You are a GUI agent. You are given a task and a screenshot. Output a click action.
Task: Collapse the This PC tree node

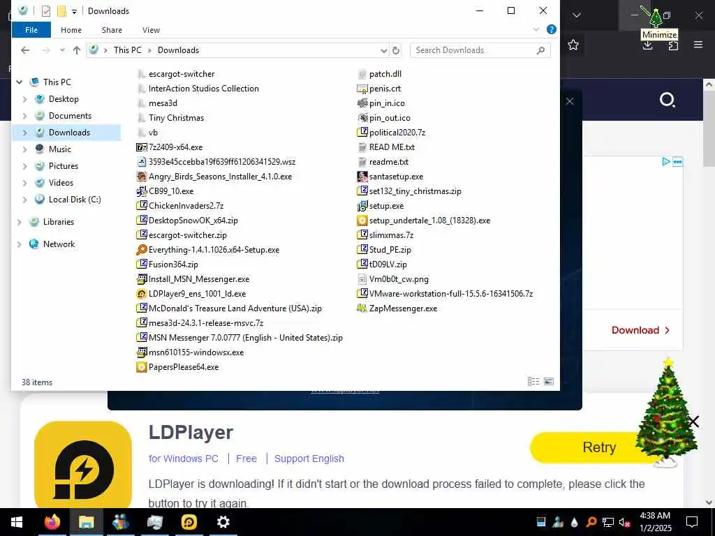(19, 82)
